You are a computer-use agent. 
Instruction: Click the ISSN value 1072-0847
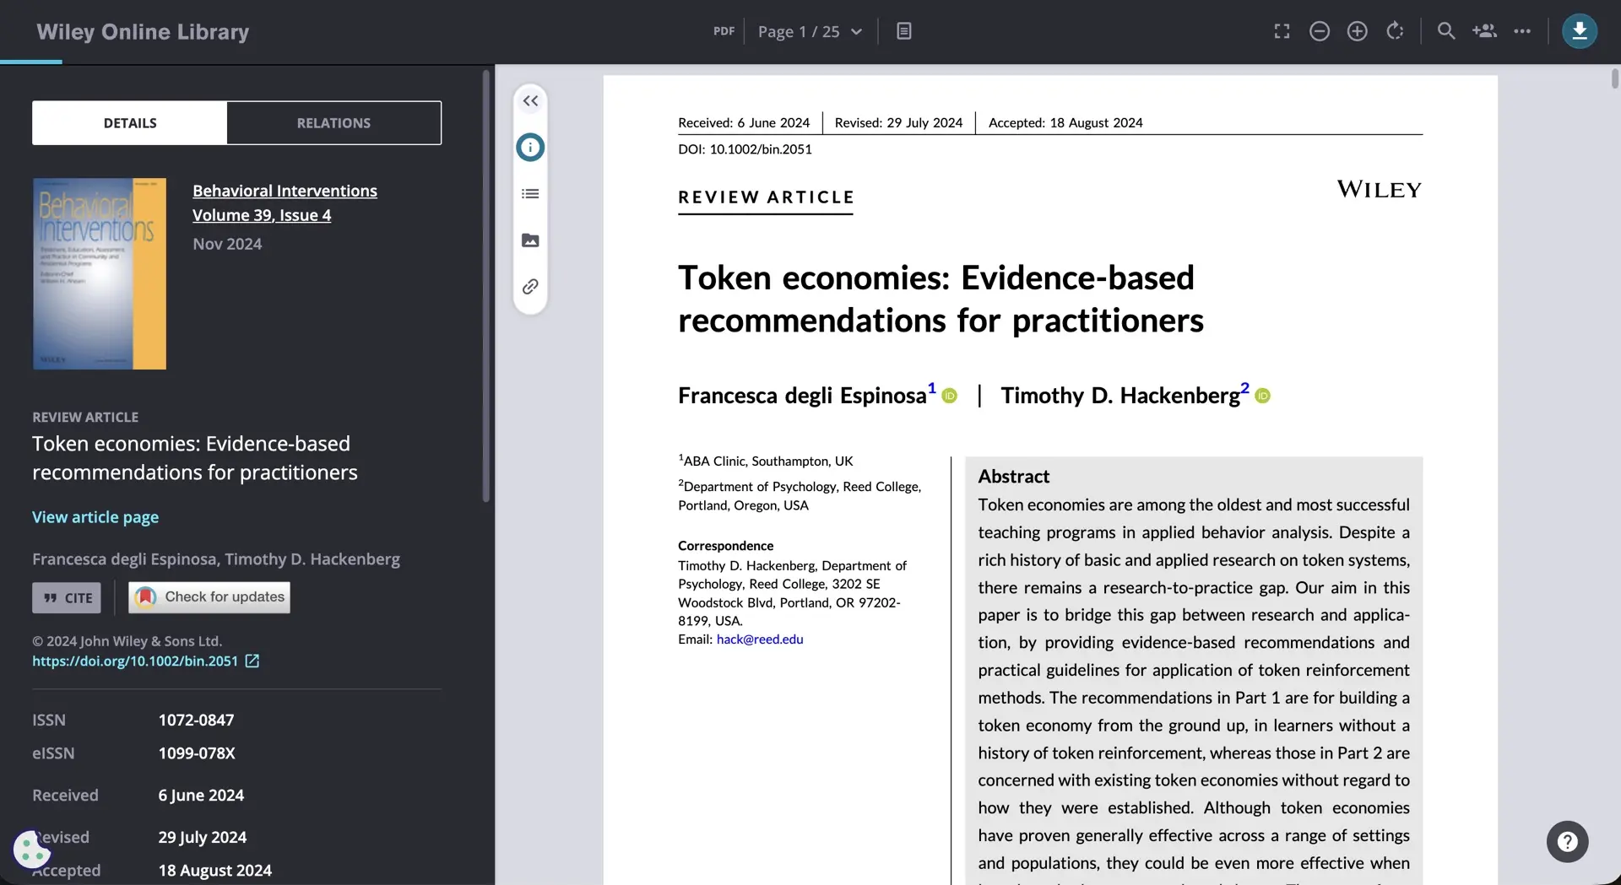[x=196, y=720]
